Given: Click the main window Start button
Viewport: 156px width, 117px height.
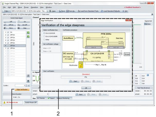Looking at the screenshot, I should pos(80,94).
